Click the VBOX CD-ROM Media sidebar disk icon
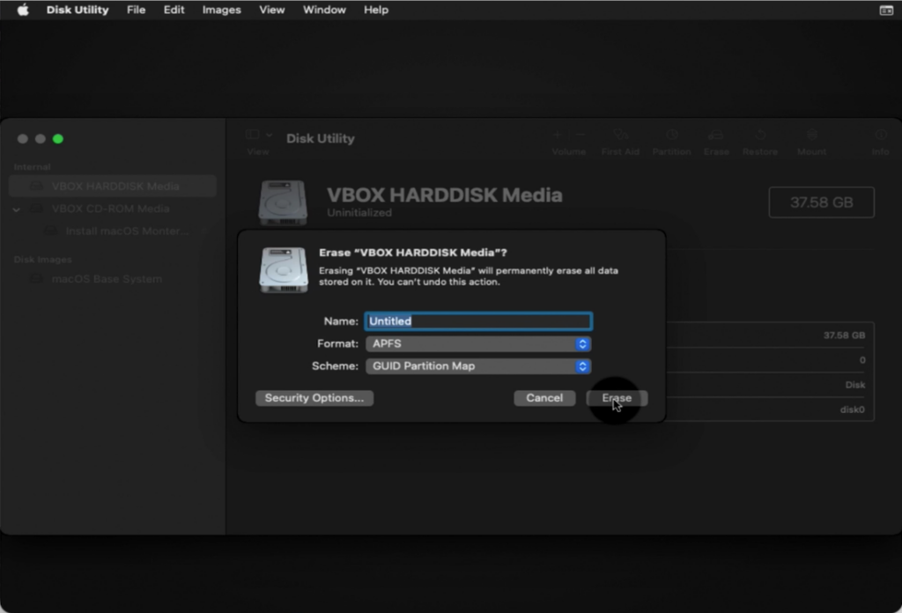The image size is (902, 613). (36, 208)
